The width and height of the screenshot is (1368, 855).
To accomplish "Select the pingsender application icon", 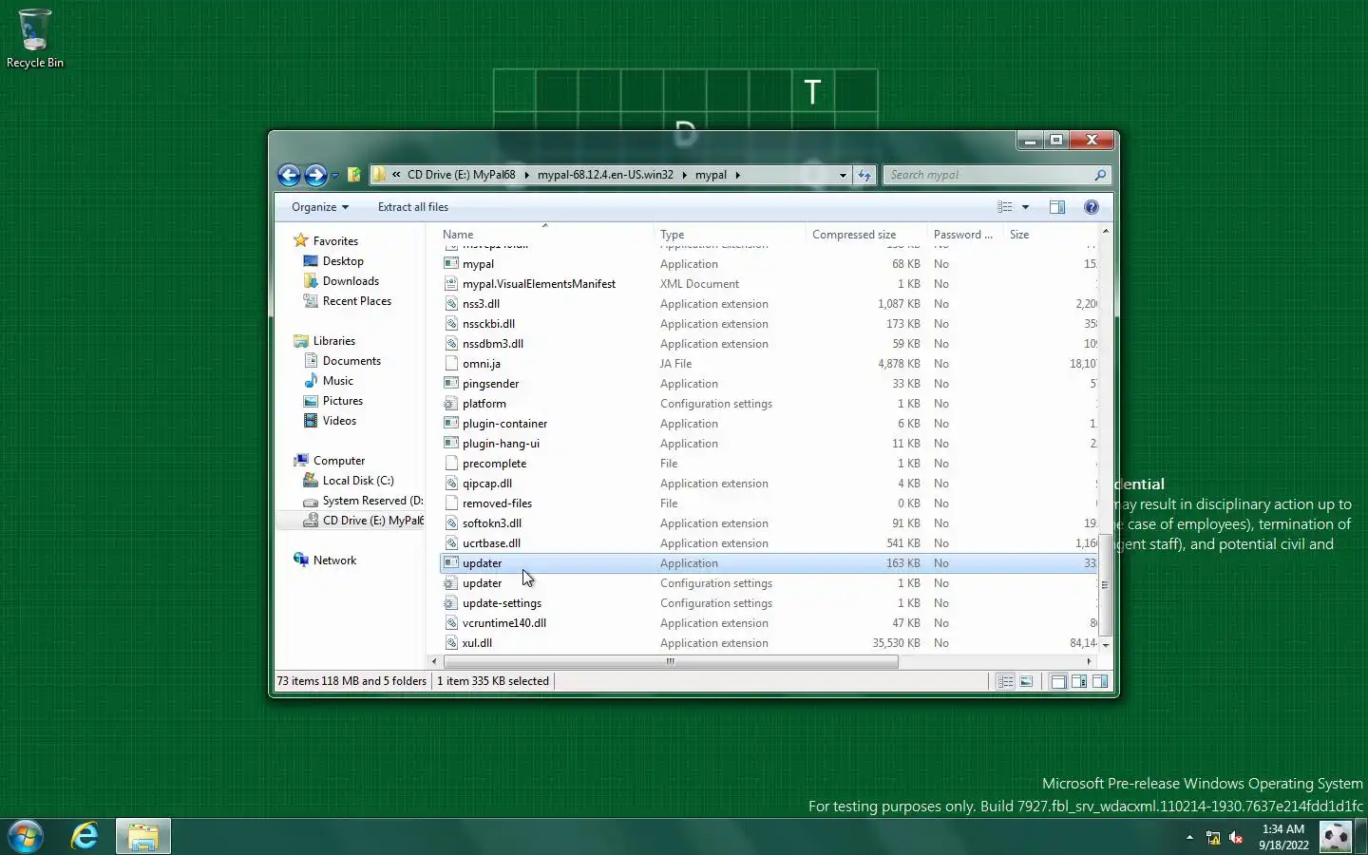I will [452, 384].
